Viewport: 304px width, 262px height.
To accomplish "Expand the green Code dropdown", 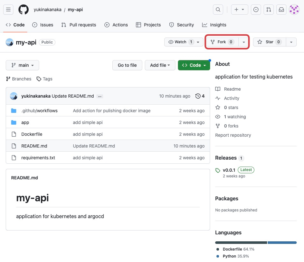I will (x=194, y=65).
